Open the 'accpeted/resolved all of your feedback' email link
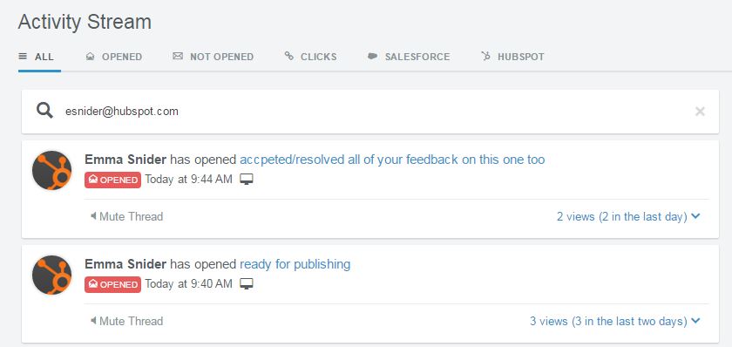 392,160
